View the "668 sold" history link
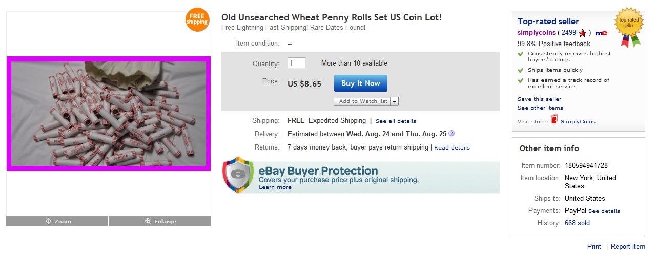The width and height of the screenshot is (656, 256). (x=577, y=223)
